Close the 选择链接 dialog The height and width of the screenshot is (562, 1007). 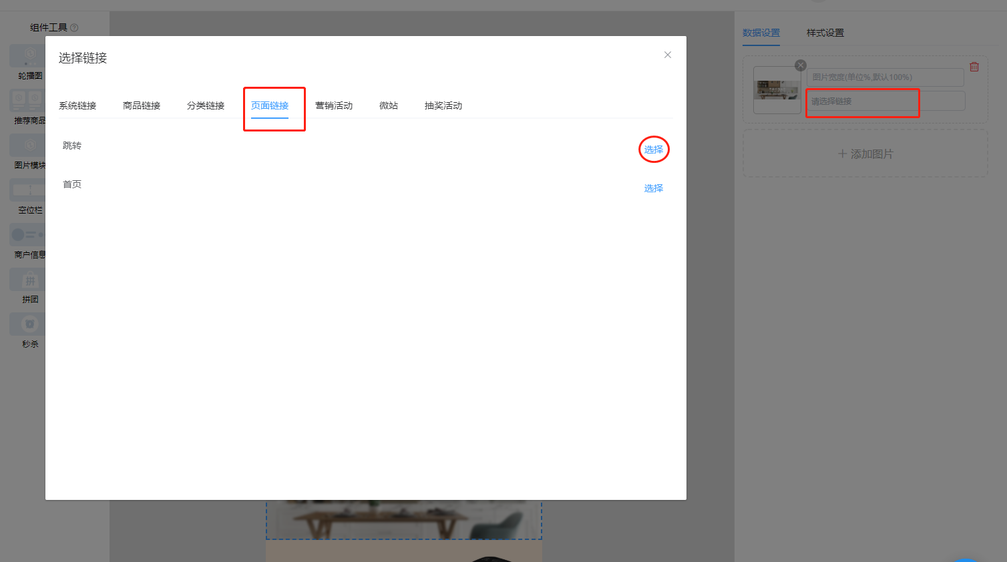(667, 55)
